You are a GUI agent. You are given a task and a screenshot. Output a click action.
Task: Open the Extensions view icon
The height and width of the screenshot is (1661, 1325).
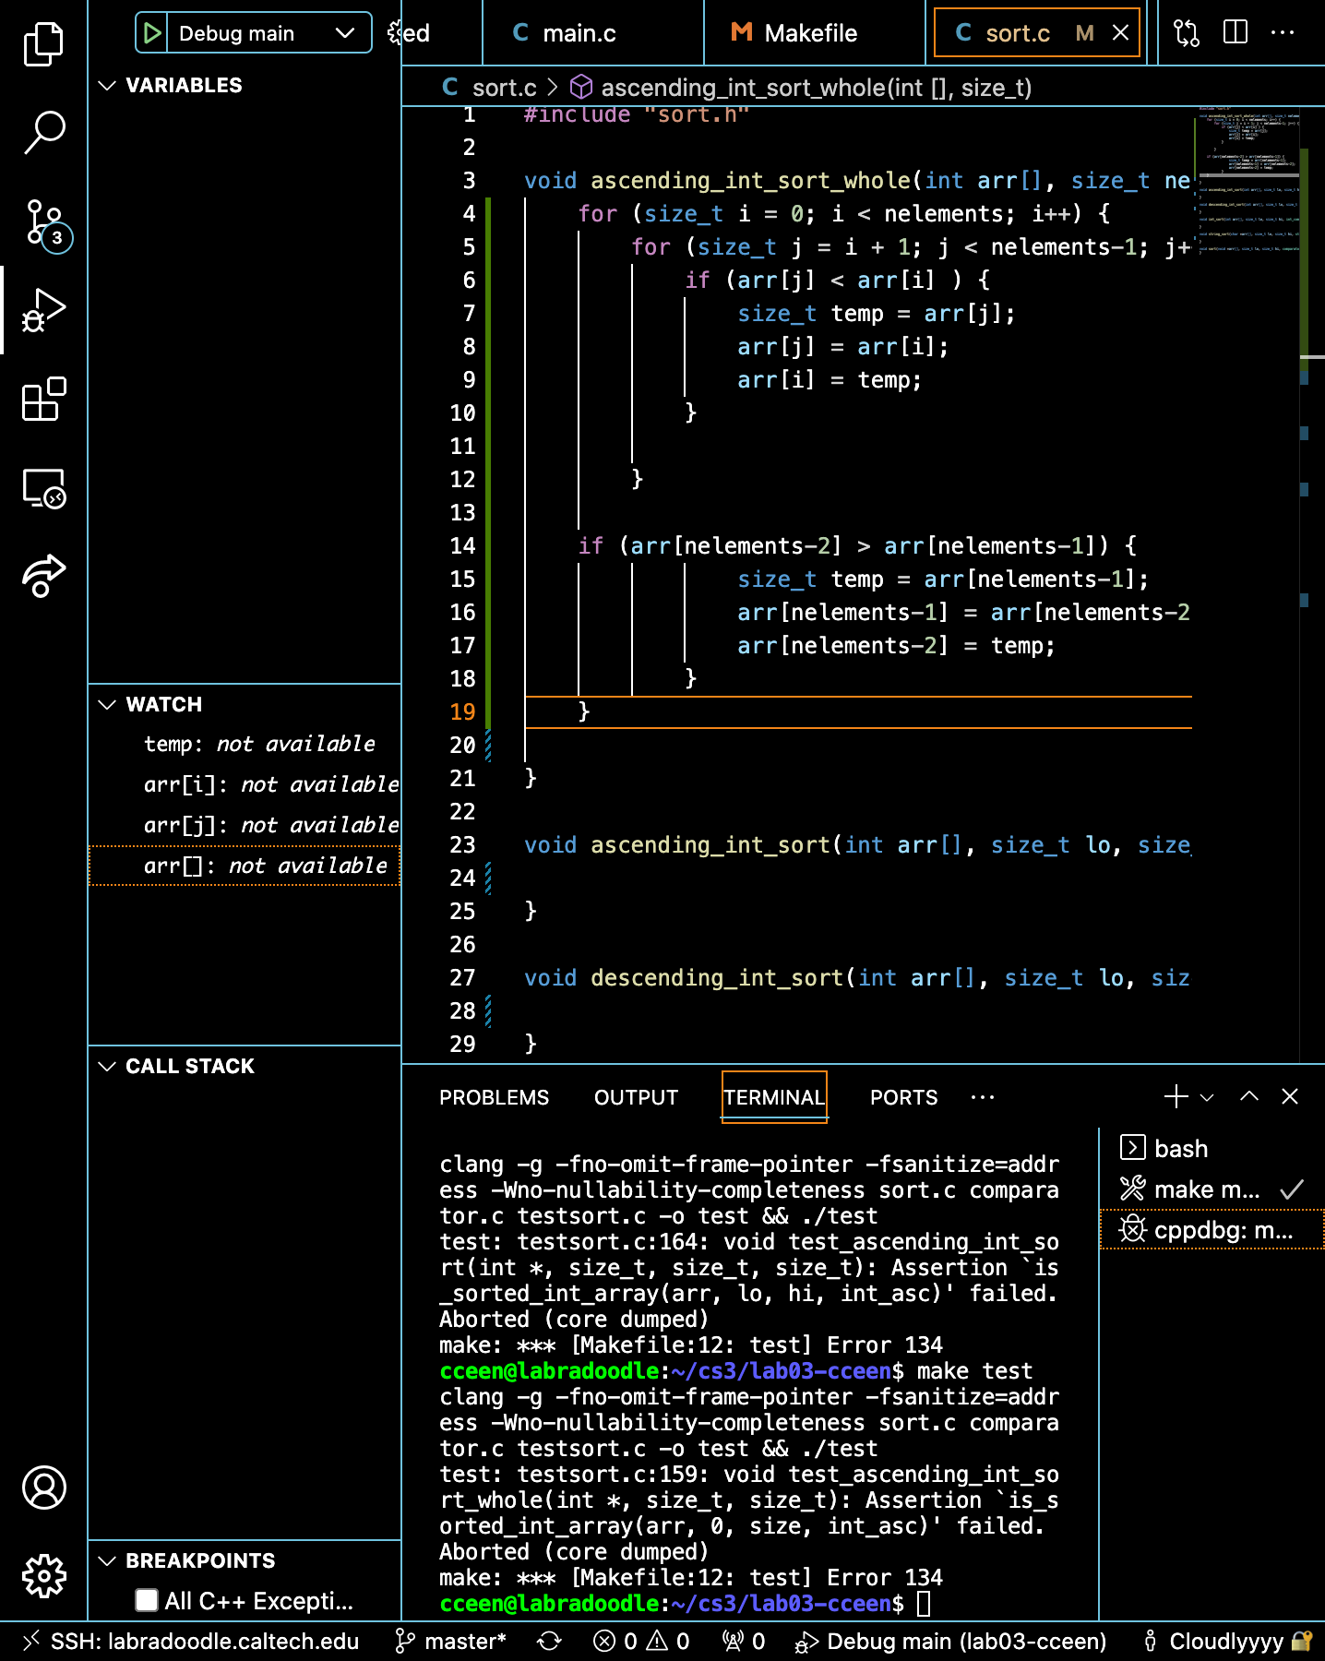click(x=43, y=400)
